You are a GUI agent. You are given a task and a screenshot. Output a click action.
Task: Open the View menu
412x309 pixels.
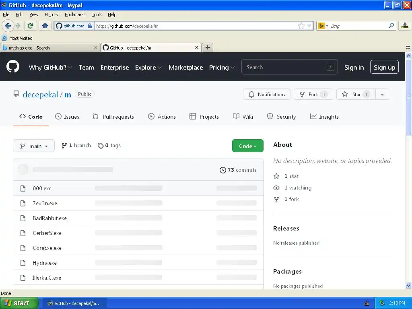34,14
